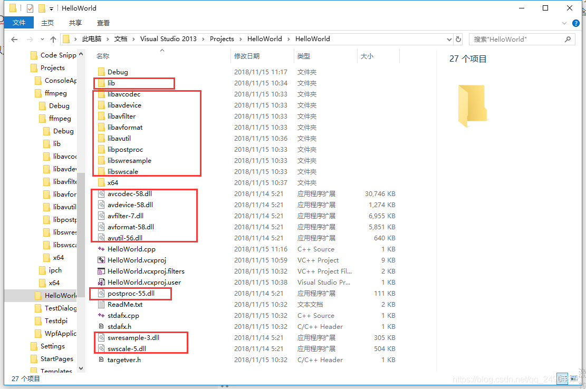The image size is (586, 389).
Task: Refresh the folder with the refresh icon
Action: coord(458,38)
